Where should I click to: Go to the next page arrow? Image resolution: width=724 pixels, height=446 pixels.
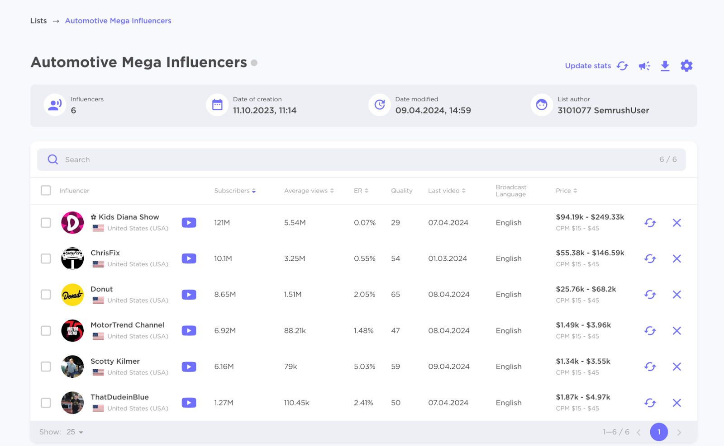[x=680, y=432]
